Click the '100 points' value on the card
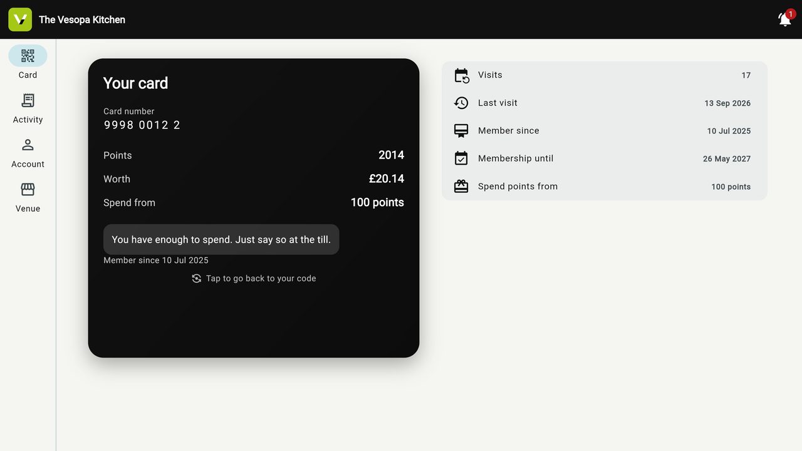The image size is (802, 451). tap(377, 202)
